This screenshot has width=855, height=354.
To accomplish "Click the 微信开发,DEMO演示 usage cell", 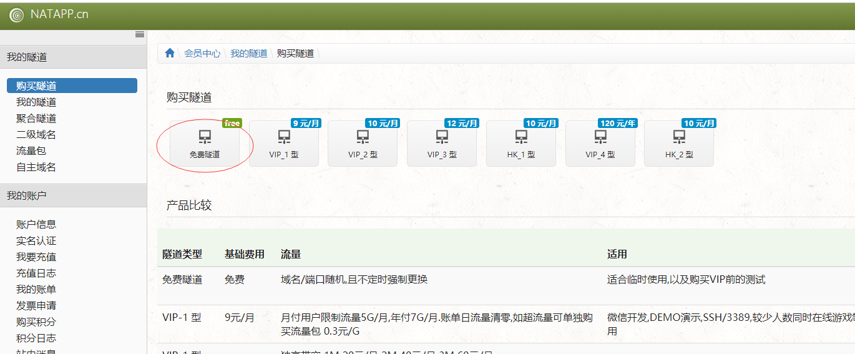I will pos(731,324).
